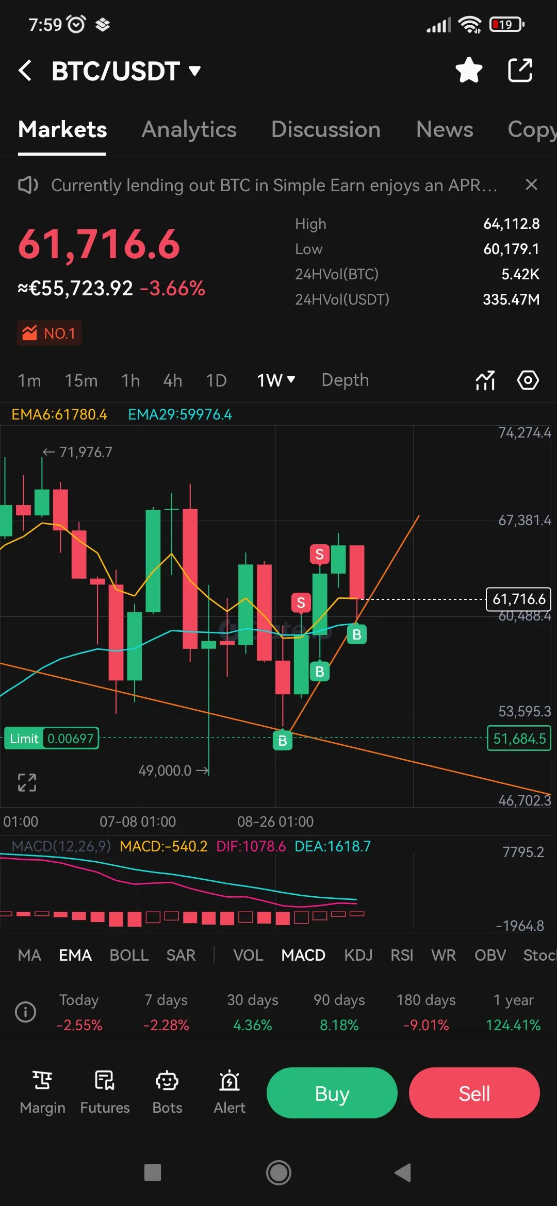Select the 15m chart interval
The width and height of the screenshot is (557, 1206).
(81, 380)
